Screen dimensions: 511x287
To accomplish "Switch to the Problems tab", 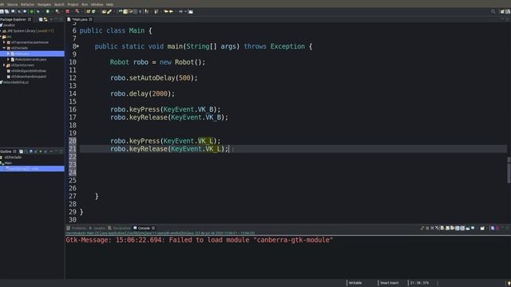I will pyautogui.click(x=77, y=228).
